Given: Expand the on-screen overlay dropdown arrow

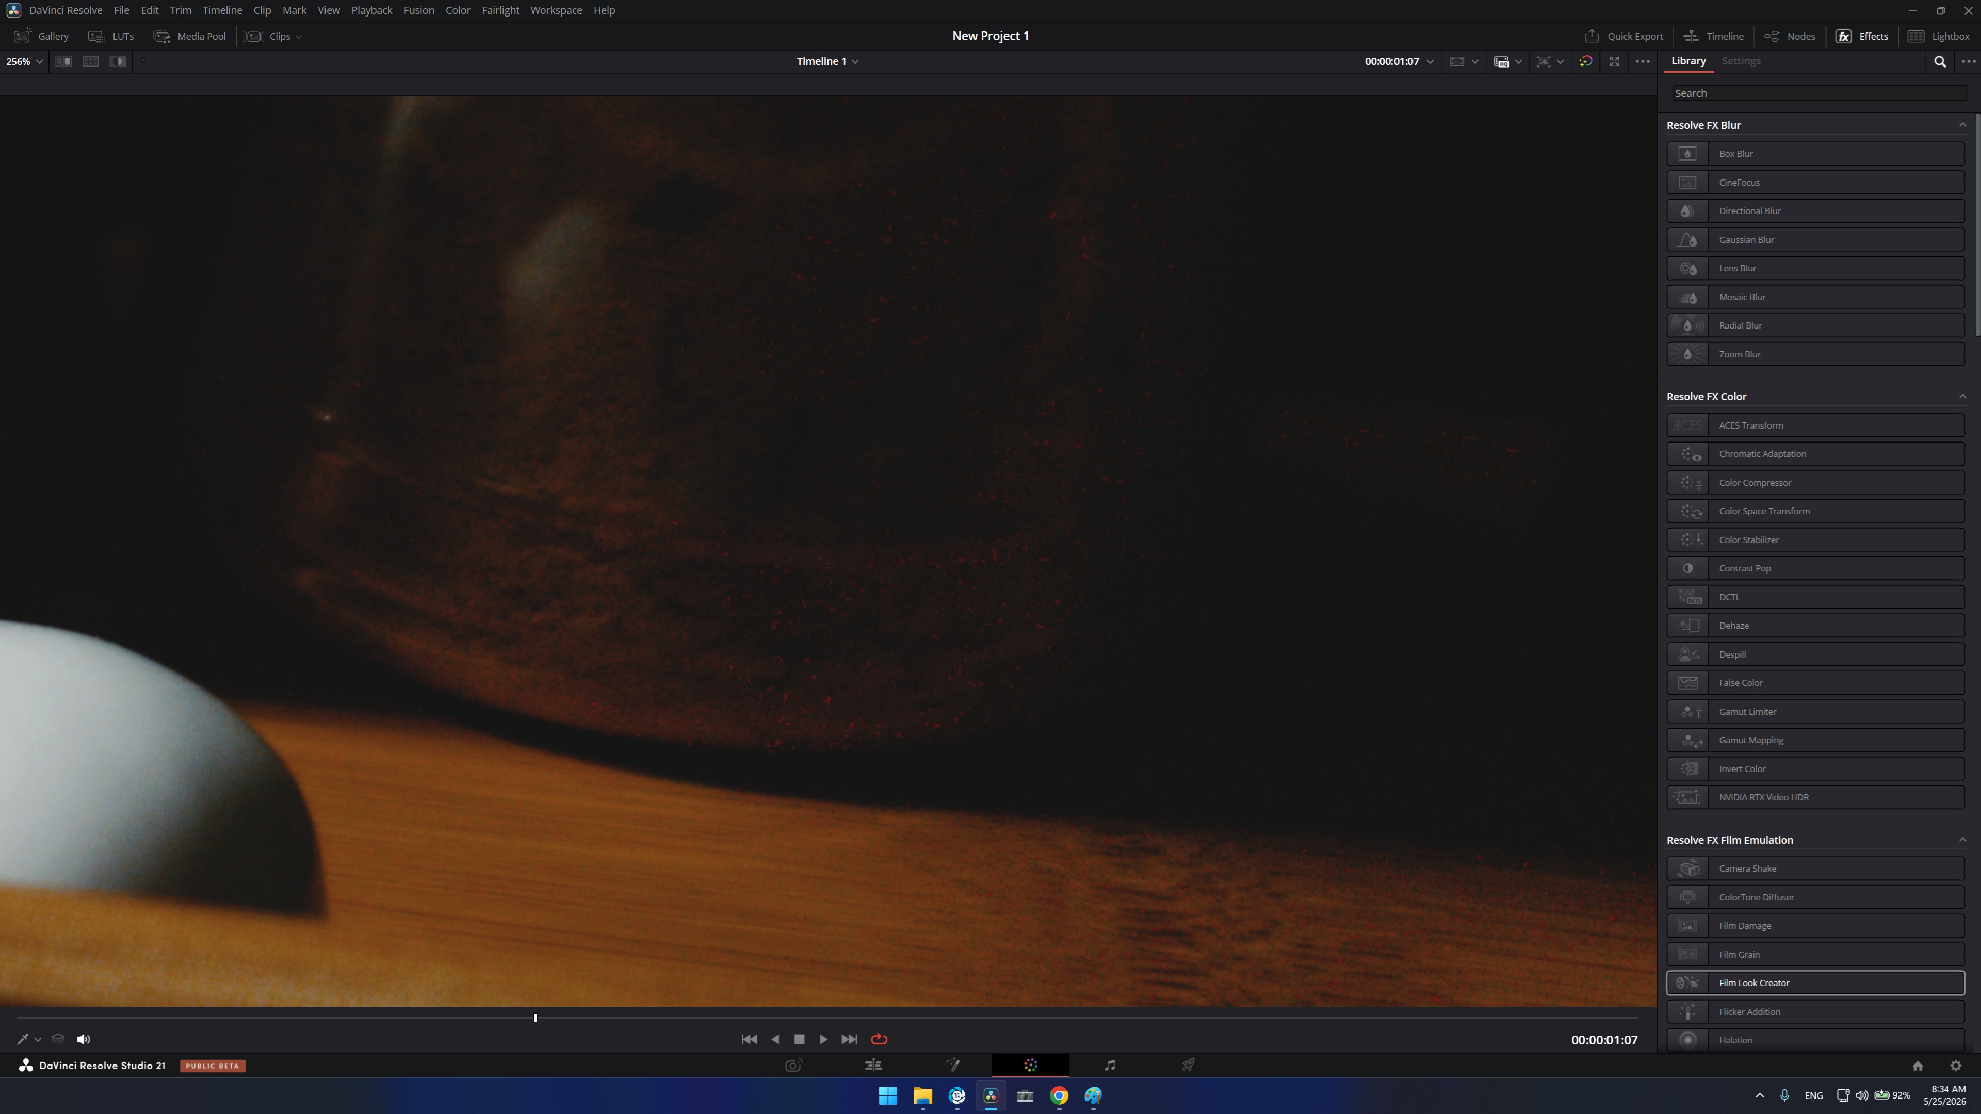Looking at the screenshot, I should coord(1561,61).
